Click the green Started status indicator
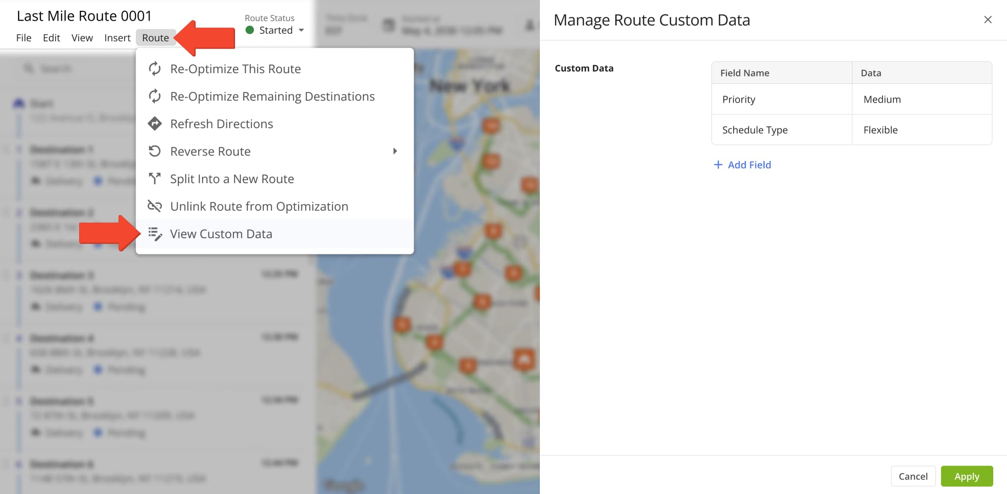The width and height of the screenshot is (1007, 494). click(250, 30)
